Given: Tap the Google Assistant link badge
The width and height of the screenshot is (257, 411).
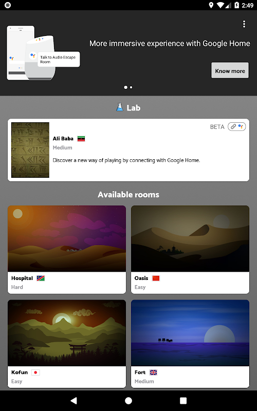Looking at the screenshot, I should click(236, 126).
